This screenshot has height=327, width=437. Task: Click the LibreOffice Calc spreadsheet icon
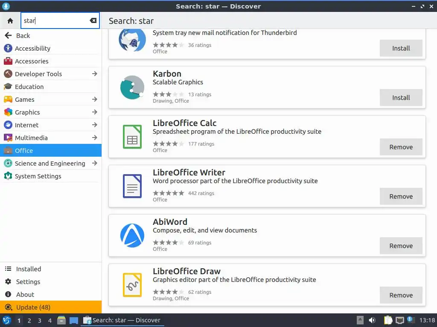[x=132, y=137]
